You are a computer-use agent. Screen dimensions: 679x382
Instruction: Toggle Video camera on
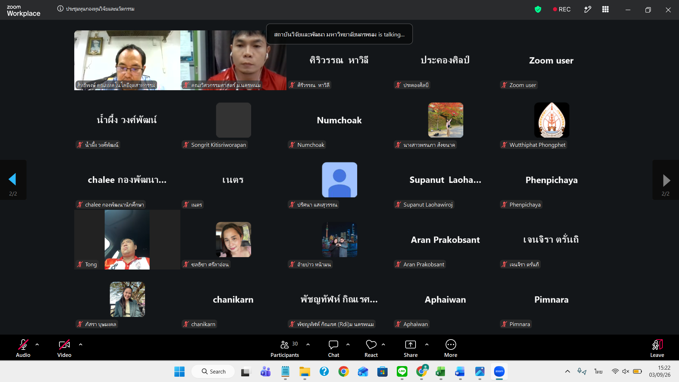click(64, 349)
